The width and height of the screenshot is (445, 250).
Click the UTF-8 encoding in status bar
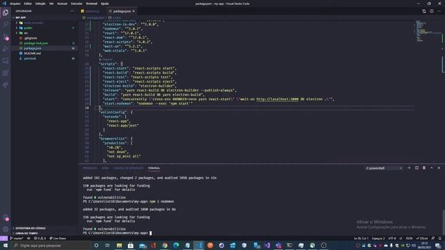tap(392, 238)
